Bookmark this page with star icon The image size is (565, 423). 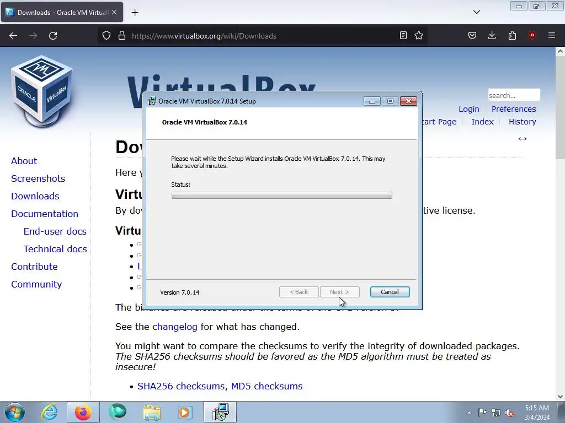419,35
